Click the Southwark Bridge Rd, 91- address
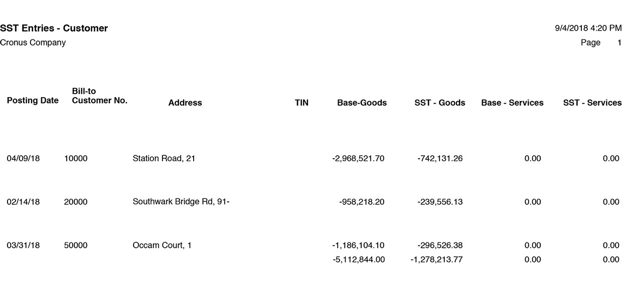622x285 pixels. pos(181,202)
